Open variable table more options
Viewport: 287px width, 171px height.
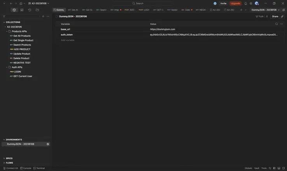pyautogui.click(x=281, y=24)
